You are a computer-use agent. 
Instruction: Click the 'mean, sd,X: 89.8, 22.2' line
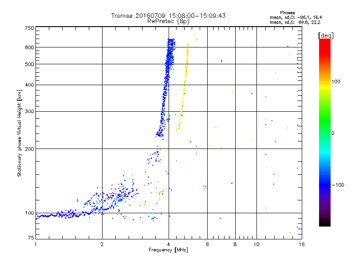tap(295, 22)
